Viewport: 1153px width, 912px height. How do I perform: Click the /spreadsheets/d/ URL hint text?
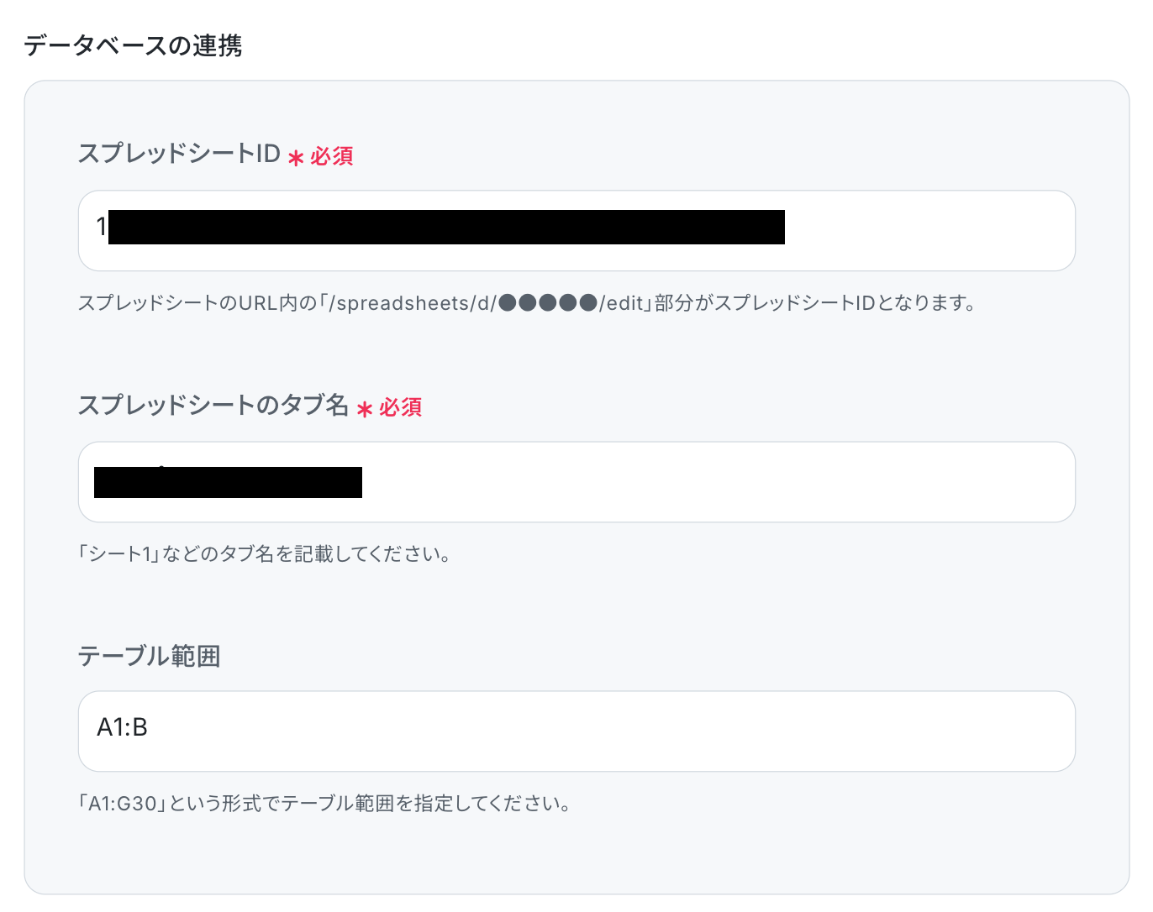[x=413, y=303]
